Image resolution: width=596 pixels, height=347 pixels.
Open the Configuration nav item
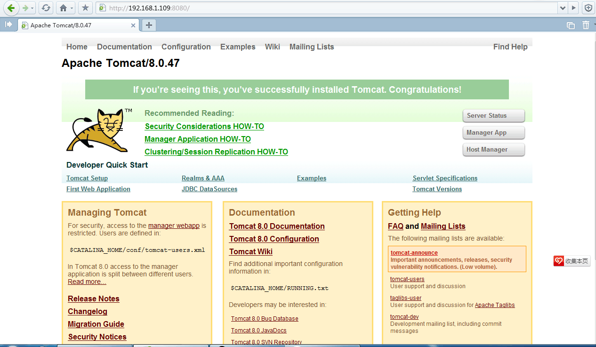[186, 47]
